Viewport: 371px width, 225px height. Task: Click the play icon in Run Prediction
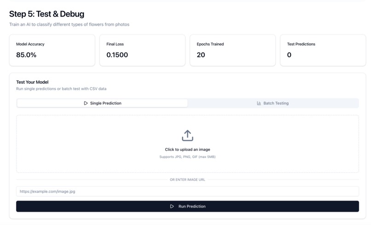tap(172, 206)
